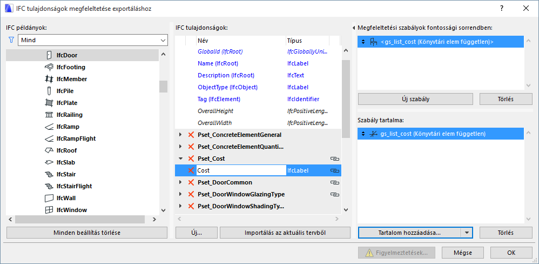
Task: Click the IFC properties list vertical scrollbar
Action: pyautogui.click(x=346, y=97)
